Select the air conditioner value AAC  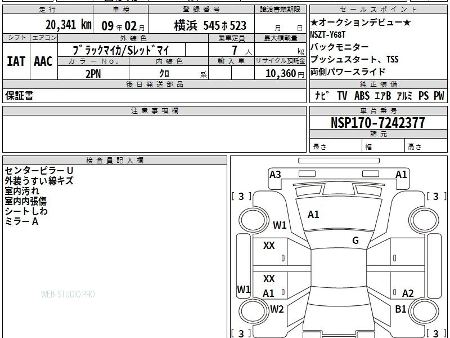(x=43, y=61)
